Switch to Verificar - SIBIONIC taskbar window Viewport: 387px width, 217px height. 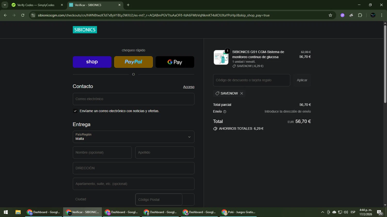tap(83, 212)
